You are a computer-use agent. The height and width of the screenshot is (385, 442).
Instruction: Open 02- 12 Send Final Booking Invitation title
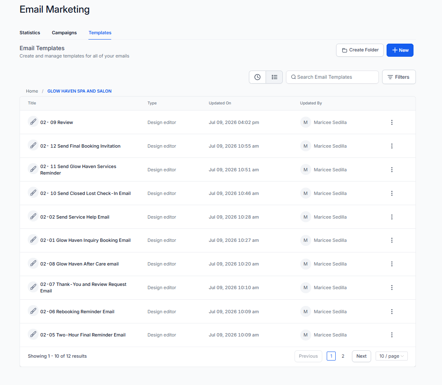pos(80,146)
